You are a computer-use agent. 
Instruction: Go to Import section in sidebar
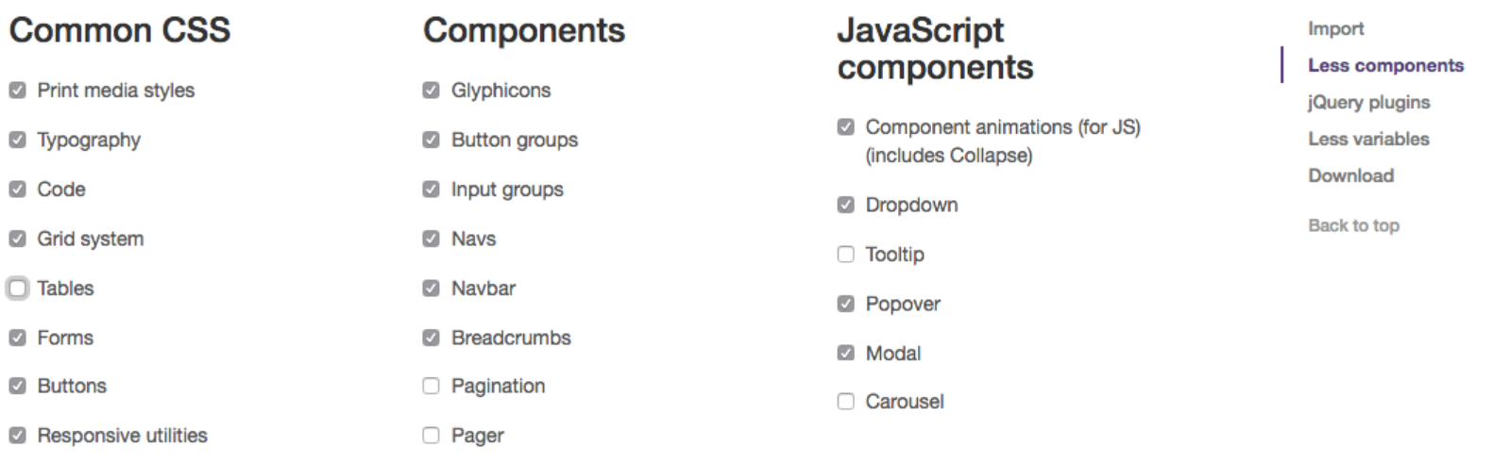coord(1335,29)
